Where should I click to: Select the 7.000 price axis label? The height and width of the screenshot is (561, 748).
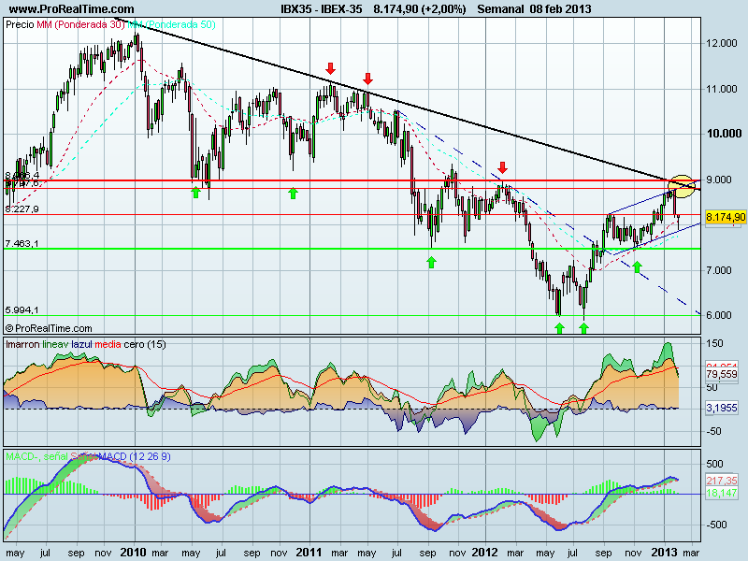719,270
